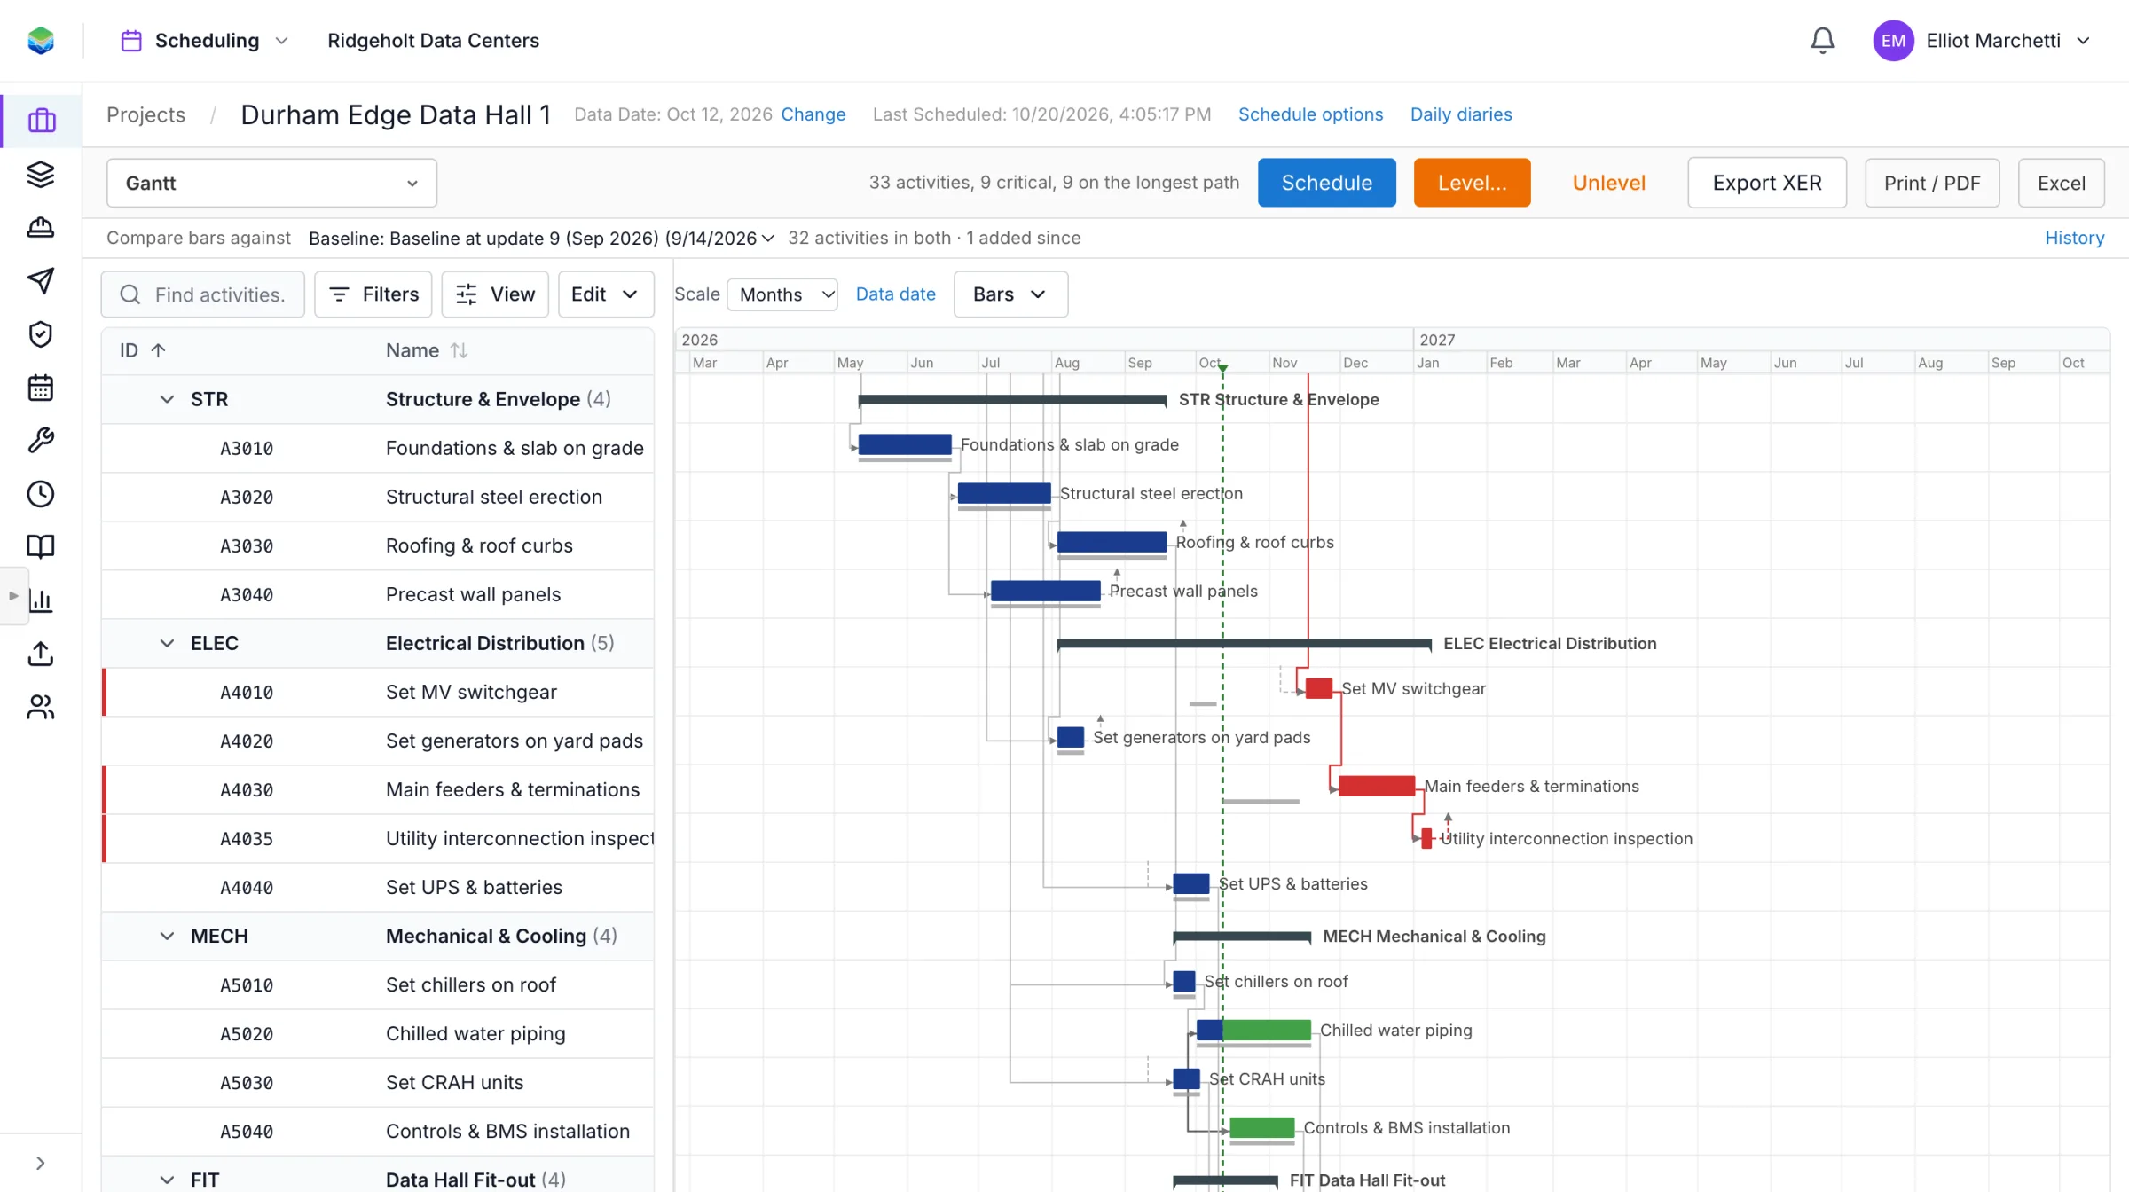Image resolution: width=2129 pixels, height=1192 pixels.
Task: Open the Months scale dropdown
Action: point(782,294)
